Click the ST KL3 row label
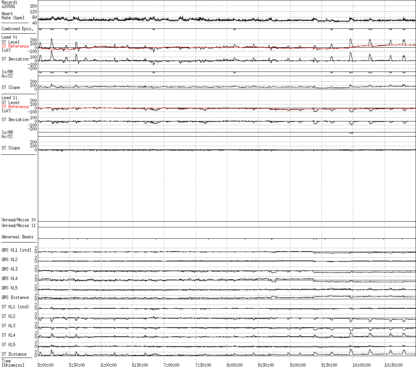This screenshot has width=416, height=367. [8, 326]
